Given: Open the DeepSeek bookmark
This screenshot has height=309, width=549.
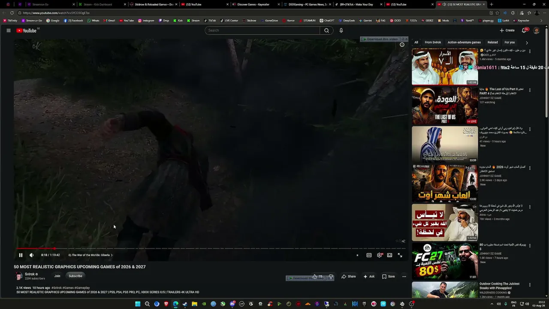Looking at the screenshot, I should (347, 21).
